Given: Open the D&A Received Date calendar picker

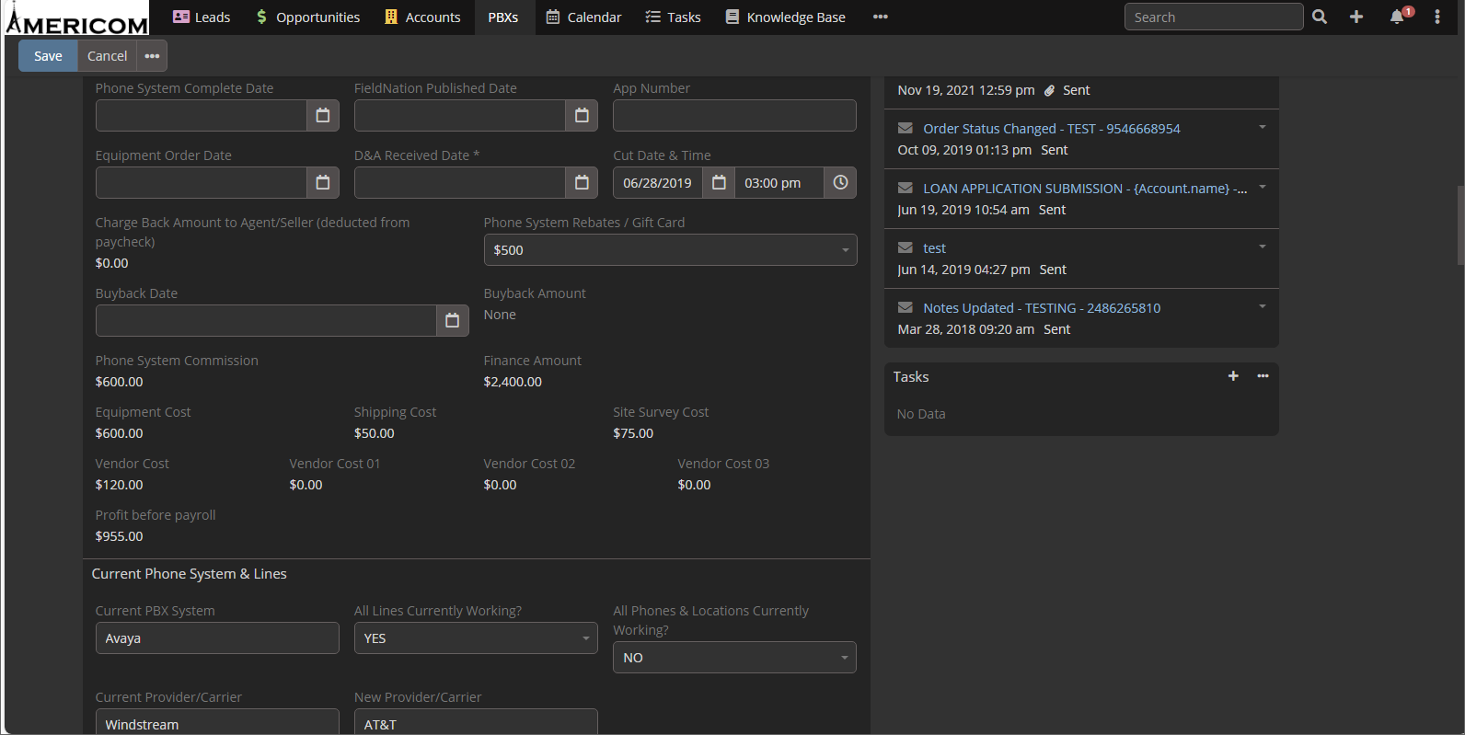Looking at the screenshot, I should (582, 183).
